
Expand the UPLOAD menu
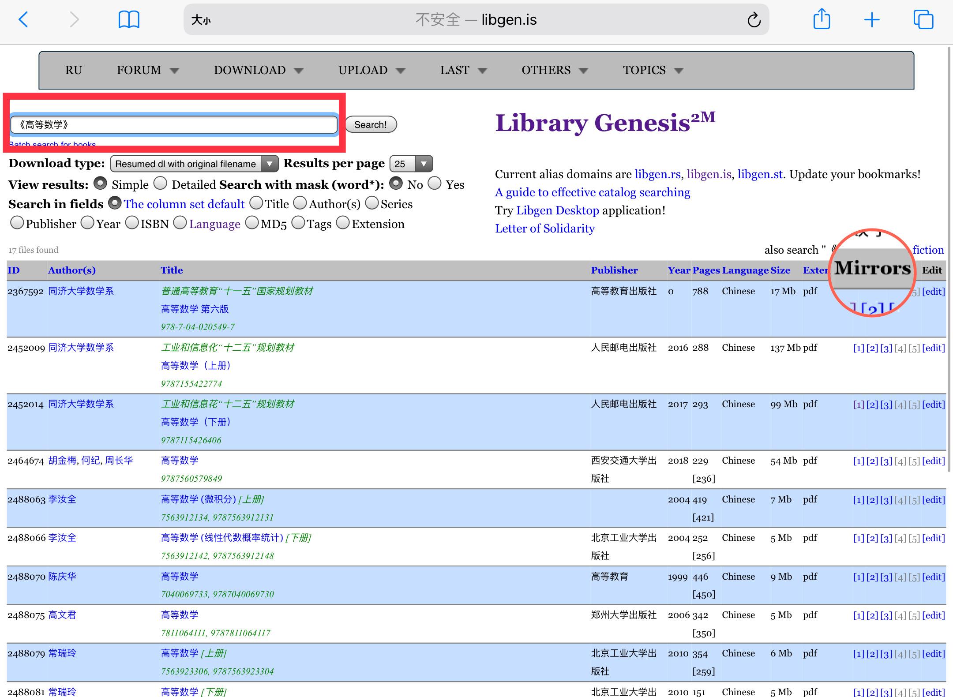point(371,70)
